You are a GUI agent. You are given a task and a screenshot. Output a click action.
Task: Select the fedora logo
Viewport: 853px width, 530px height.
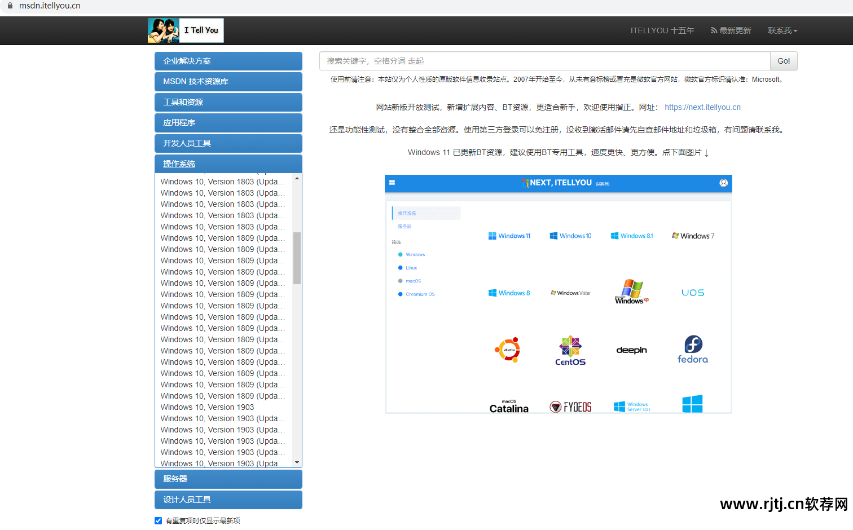pos(693,350)
